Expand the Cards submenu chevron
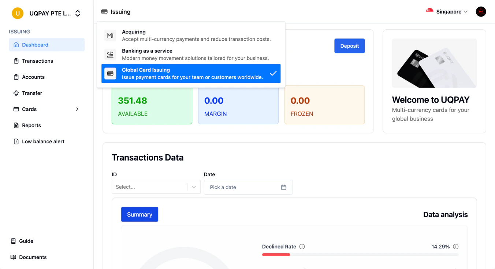This screenshot has width=495, height=269. pos(77,109)
